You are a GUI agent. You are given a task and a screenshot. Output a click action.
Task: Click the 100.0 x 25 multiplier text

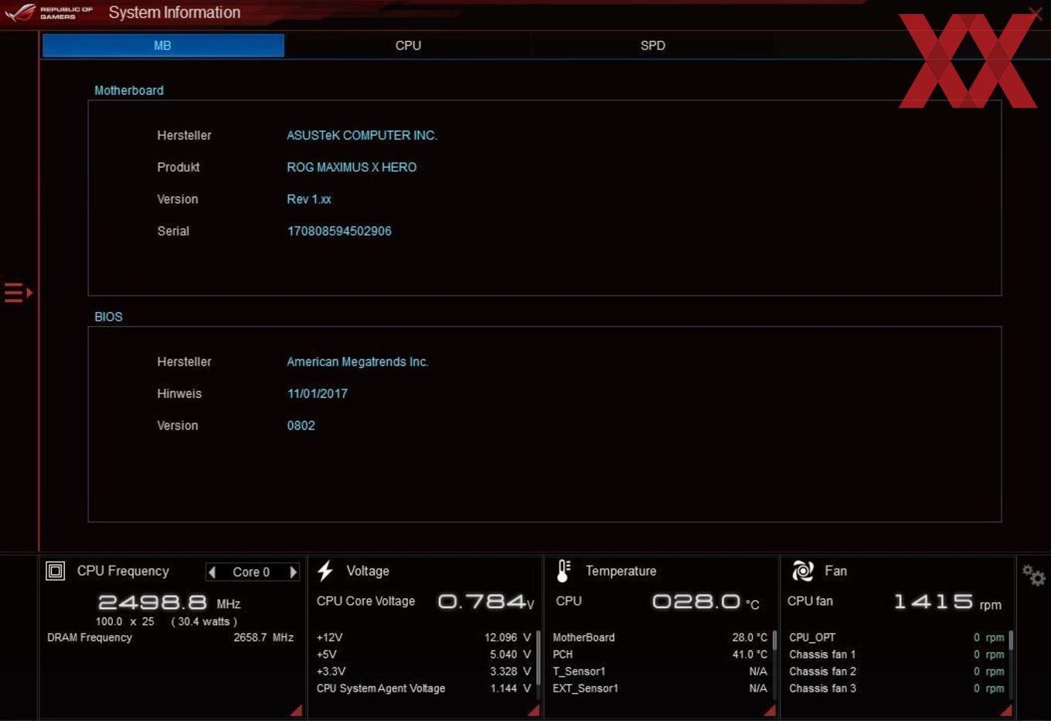[125, 621]
